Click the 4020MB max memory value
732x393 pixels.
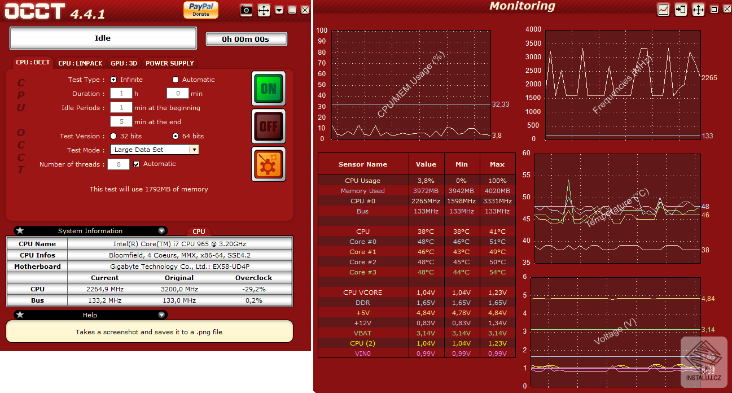[x=497, y=191]
